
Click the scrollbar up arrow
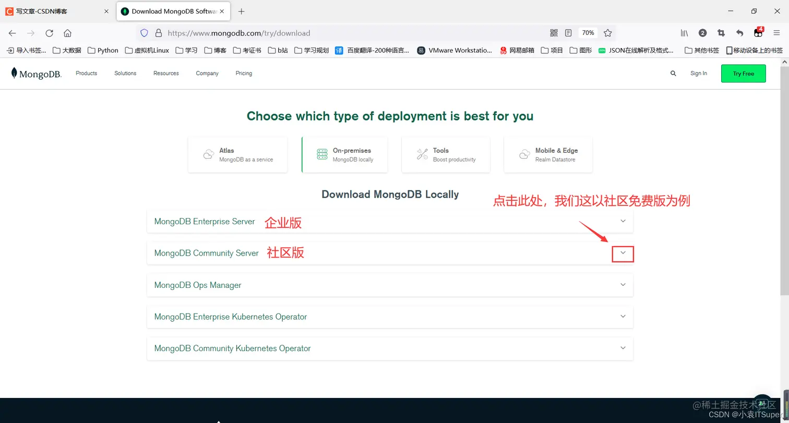(784, 62)
